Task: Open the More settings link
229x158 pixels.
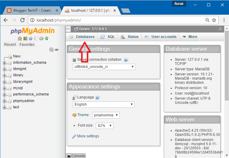Action: (x=88, y=136)
